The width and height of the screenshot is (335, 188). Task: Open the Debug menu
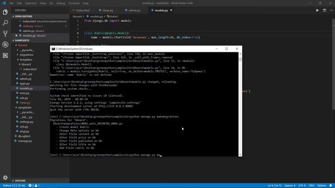[61, 3]
